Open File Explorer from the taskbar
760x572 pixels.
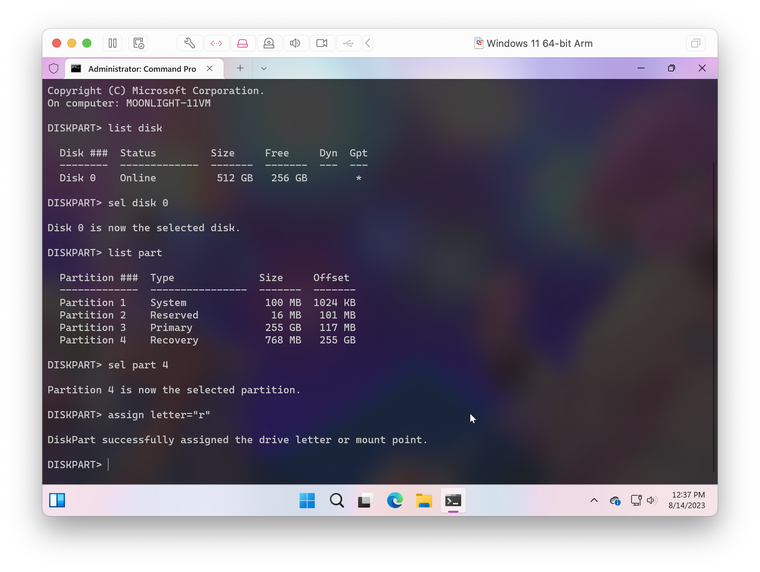click(424, 501)
